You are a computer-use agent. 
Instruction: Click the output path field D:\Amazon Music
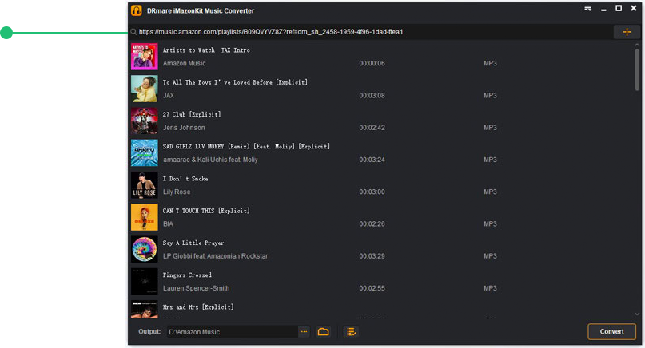(230, 332)
